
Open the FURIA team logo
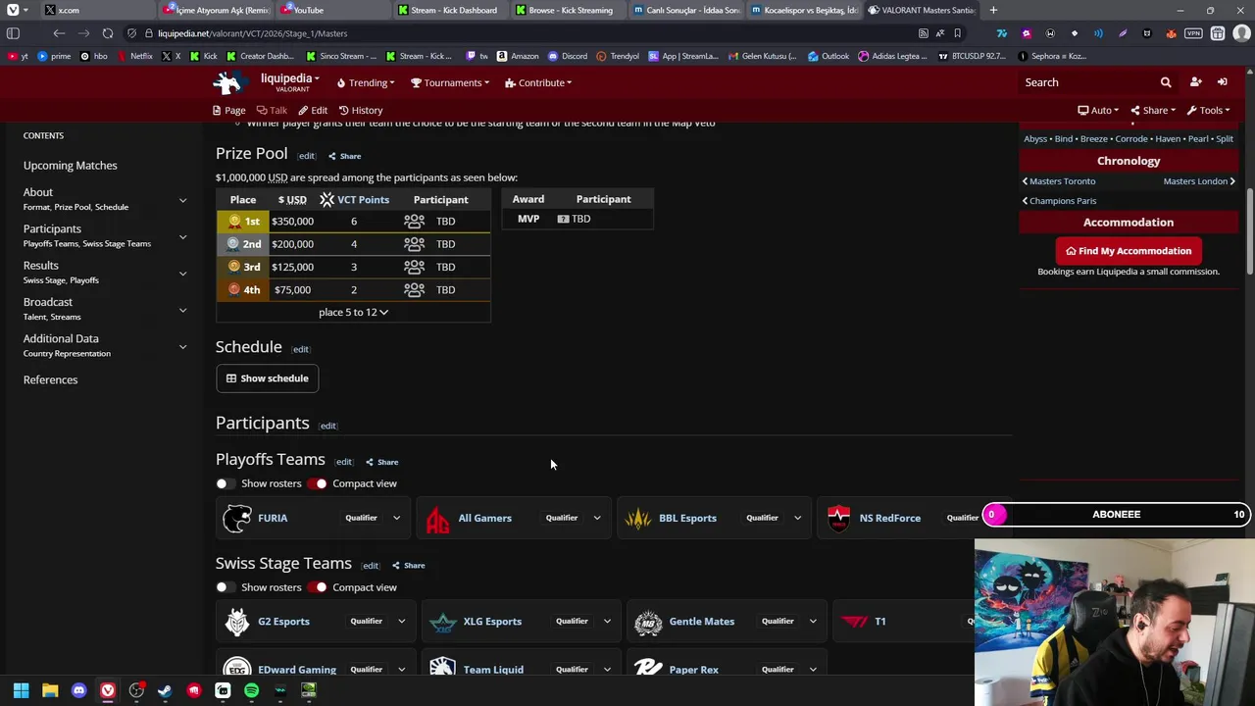(237, 518)
